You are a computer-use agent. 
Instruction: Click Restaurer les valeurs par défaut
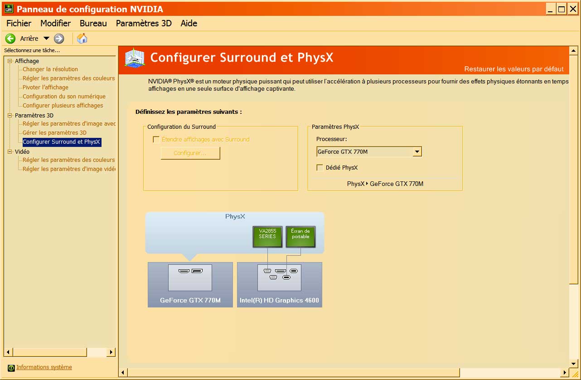coord(514,69)
